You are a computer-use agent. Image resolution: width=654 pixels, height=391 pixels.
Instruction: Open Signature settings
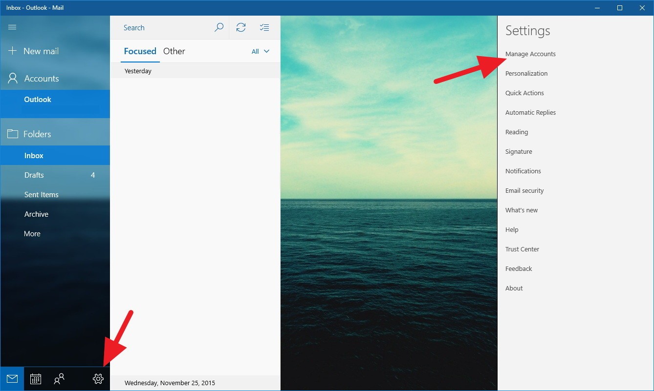pyautogui.click(x=519, y=151)
